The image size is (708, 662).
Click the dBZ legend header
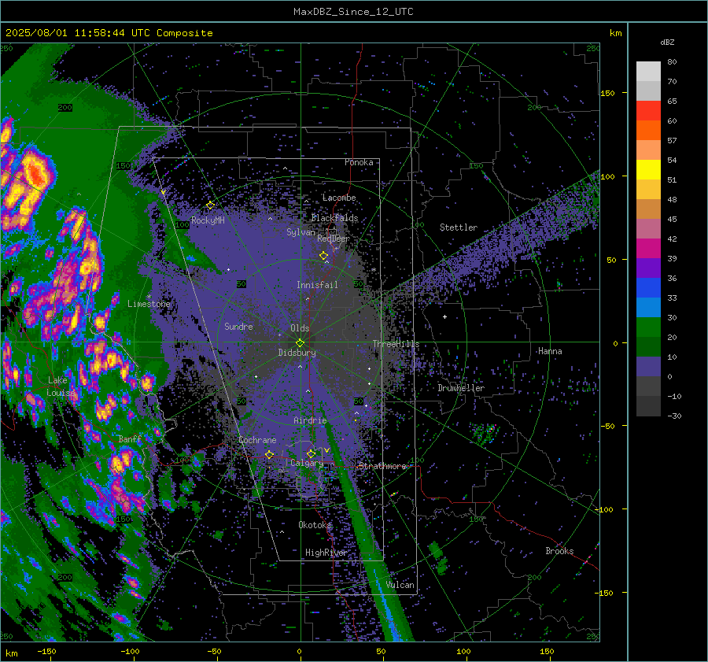pos(667,43)
